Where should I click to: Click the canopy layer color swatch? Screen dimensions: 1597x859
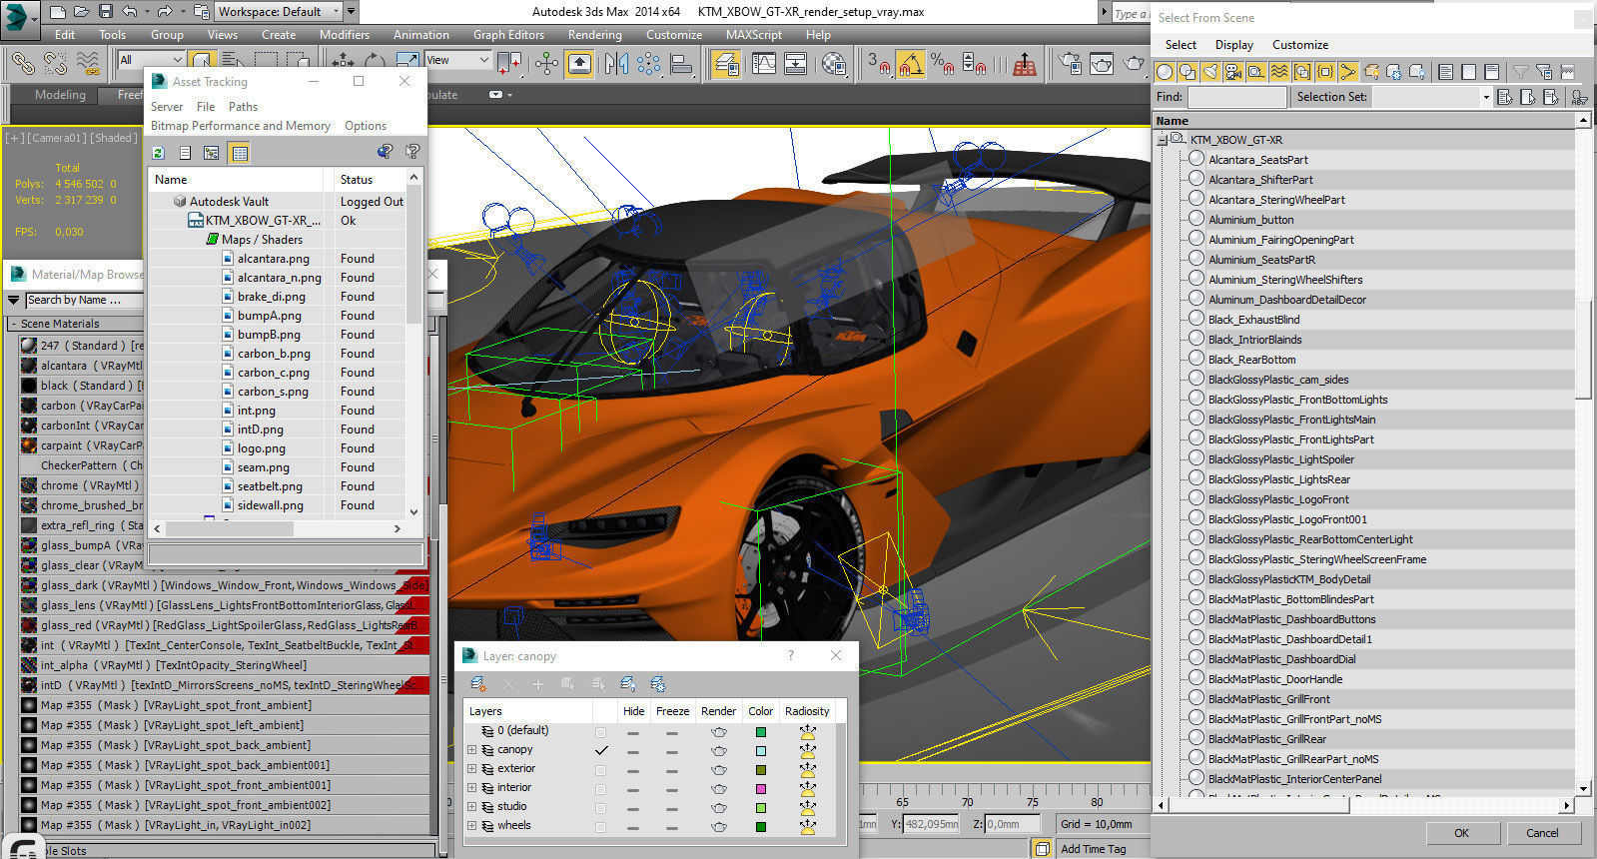pyautogui.click(x=761, y=750)
